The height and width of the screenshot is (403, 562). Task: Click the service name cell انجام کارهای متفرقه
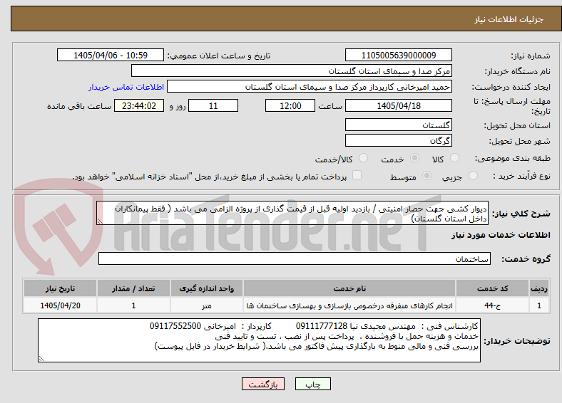click(349, 305)
